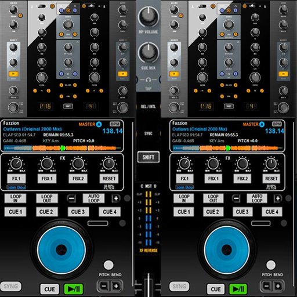The height and width of the screenshot is (297, 297).
Task: Trigger CUE 4 on the left deck
Action: point(110,212)
